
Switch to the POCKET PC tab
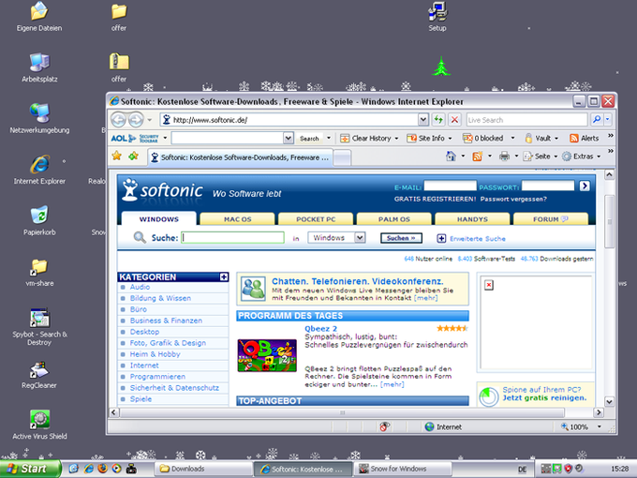[x=316, y=219]
